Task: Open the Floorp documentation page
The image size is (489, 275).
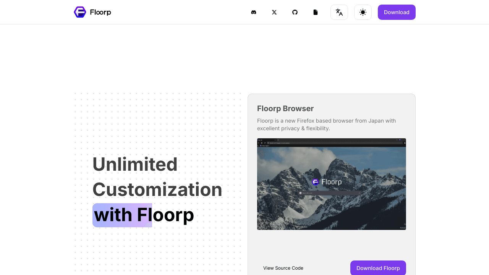Action: pyautogui.click(x=316, y=12)
